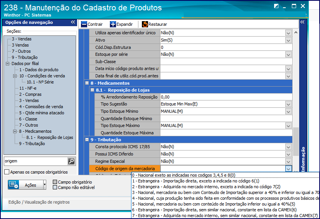The image size is (320, 219).
Task: Select option 7 - Estrangeira mercado interno CAMEX
Action: (225, 216)
